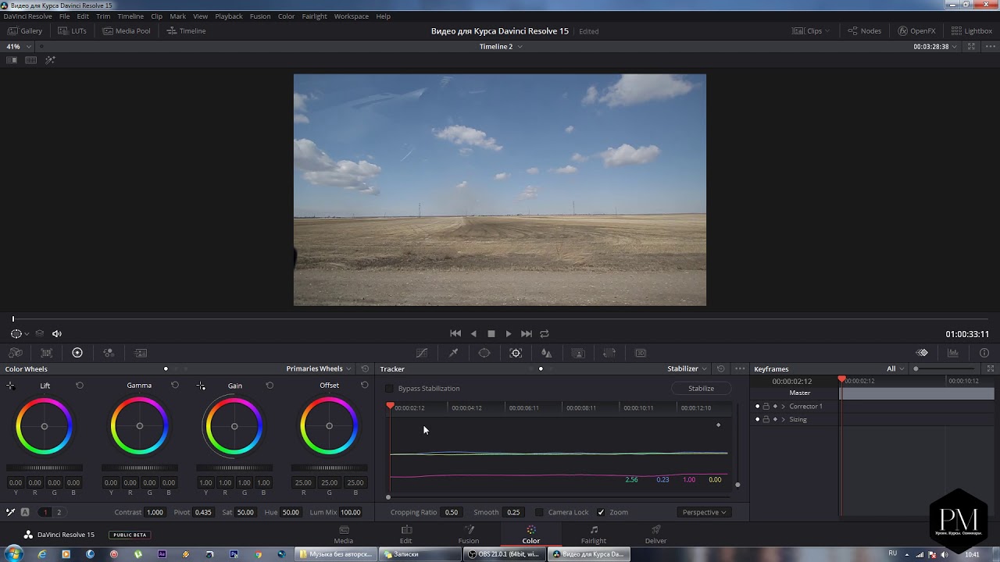Viewport: 1000px width, 562px height.
Task: Open the Stereoscopic 3D palette
Action: click(641, 353)
